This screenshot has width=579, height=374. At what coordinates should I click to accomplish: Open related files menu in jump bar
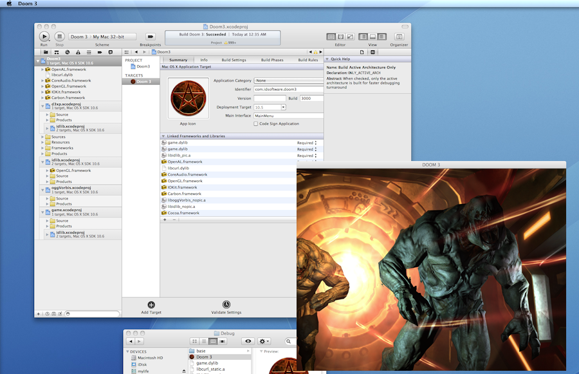(x=127, y=52)
